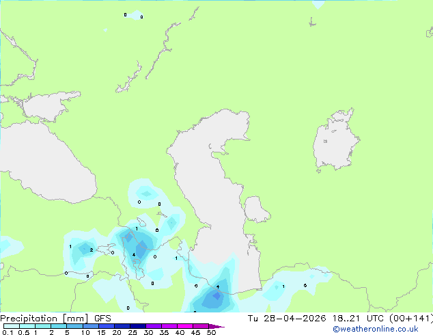Click the '2' precipitation value on the map
The height and width of the screenshot is (335, 433).
[92, 250]
